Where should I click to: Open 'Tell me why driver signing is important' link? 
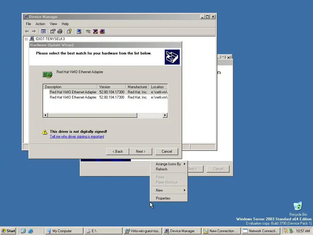(x=77, y=136)
